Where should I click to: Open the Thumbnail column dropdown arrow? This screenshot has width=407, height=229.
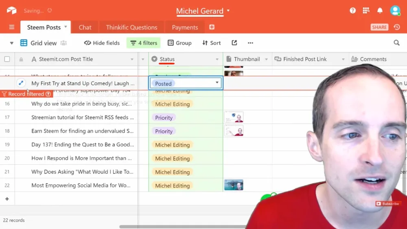(x=266, y=59)
